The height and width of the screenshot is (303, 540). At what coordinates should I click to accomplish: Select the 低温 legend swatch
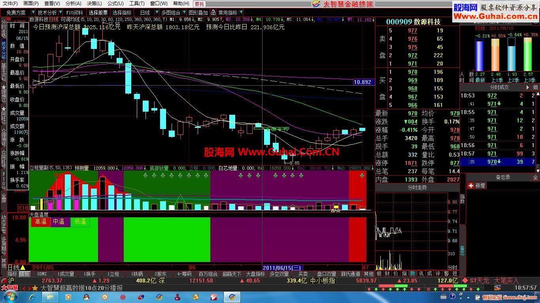[x=80, y=222]
